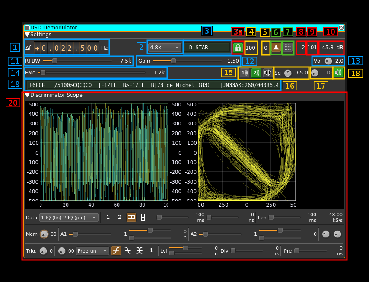Collapse the Discriminator Scope section triangle
369x282 pixels.
click(x=27, y=95)
